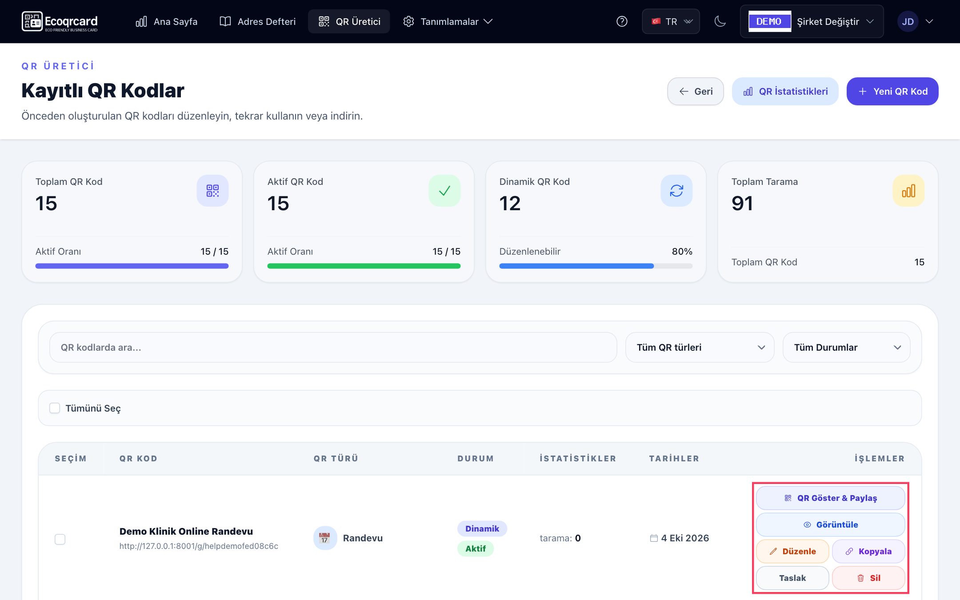This screenshot has height=600, width=960.
Task: Click the helpdemofed08c6c URL text
Action: pos(199,546)
